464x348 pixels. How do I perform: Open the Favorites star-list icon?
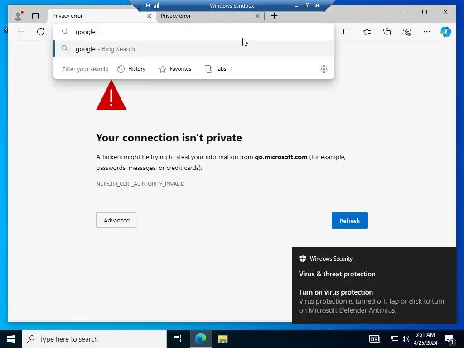click(367, 32)
